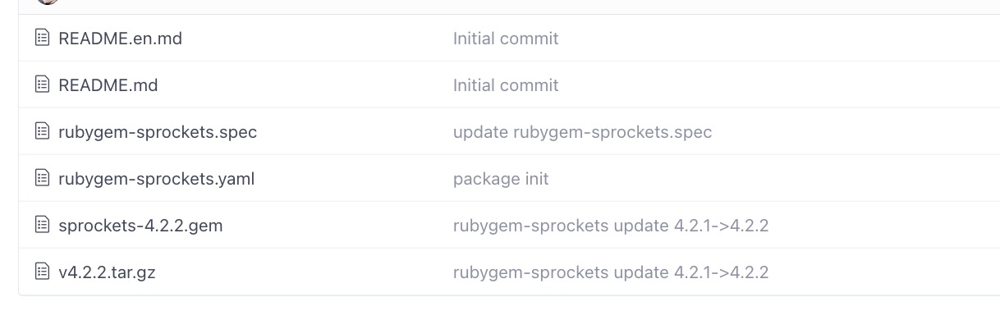Open the sprockets-4.2.2.gem file
Image resolution: width=1000 pixels, height=320 pixels.
(x=140, y=226)
